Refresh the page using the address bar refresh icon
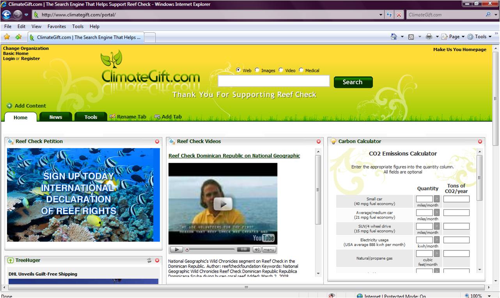 click(389, 15)
